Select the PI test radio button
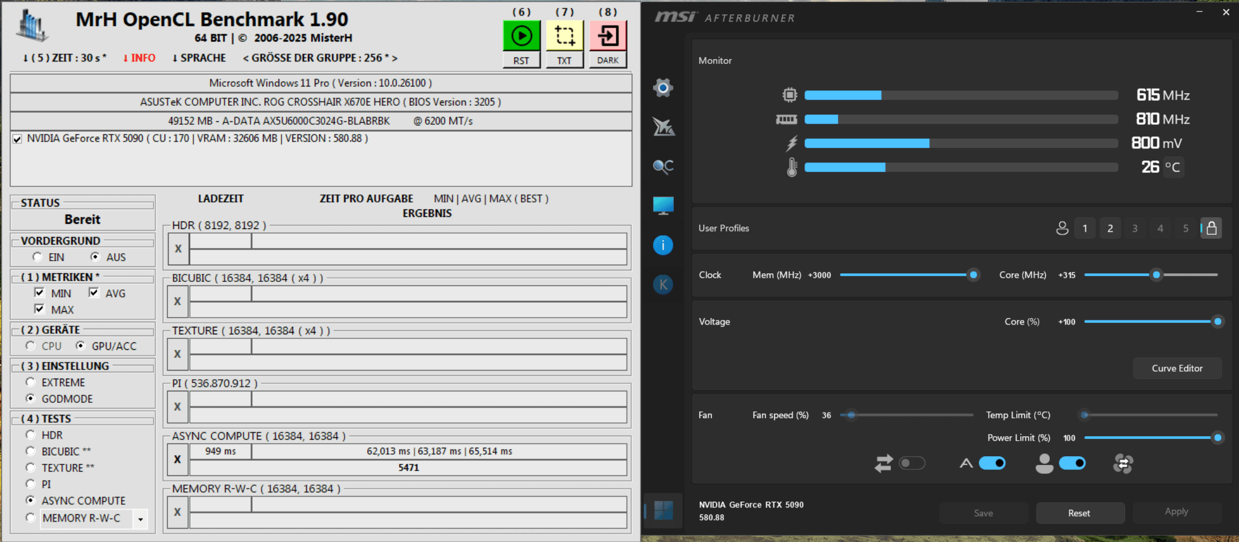The width and height of the screenshot is (1239, 542). tap(31, 484)
